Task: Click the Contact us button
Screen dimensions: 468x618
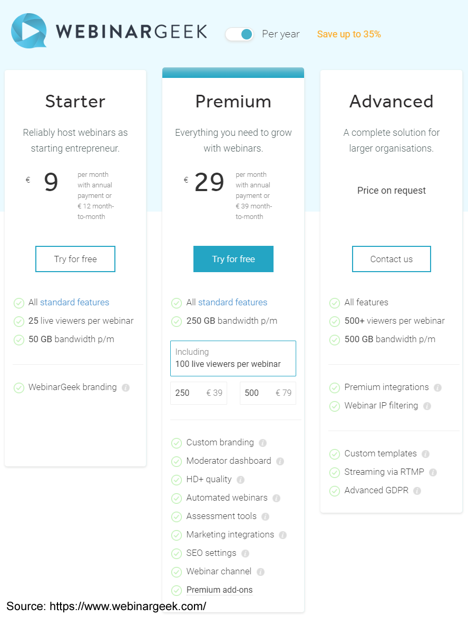Action: 392,259
